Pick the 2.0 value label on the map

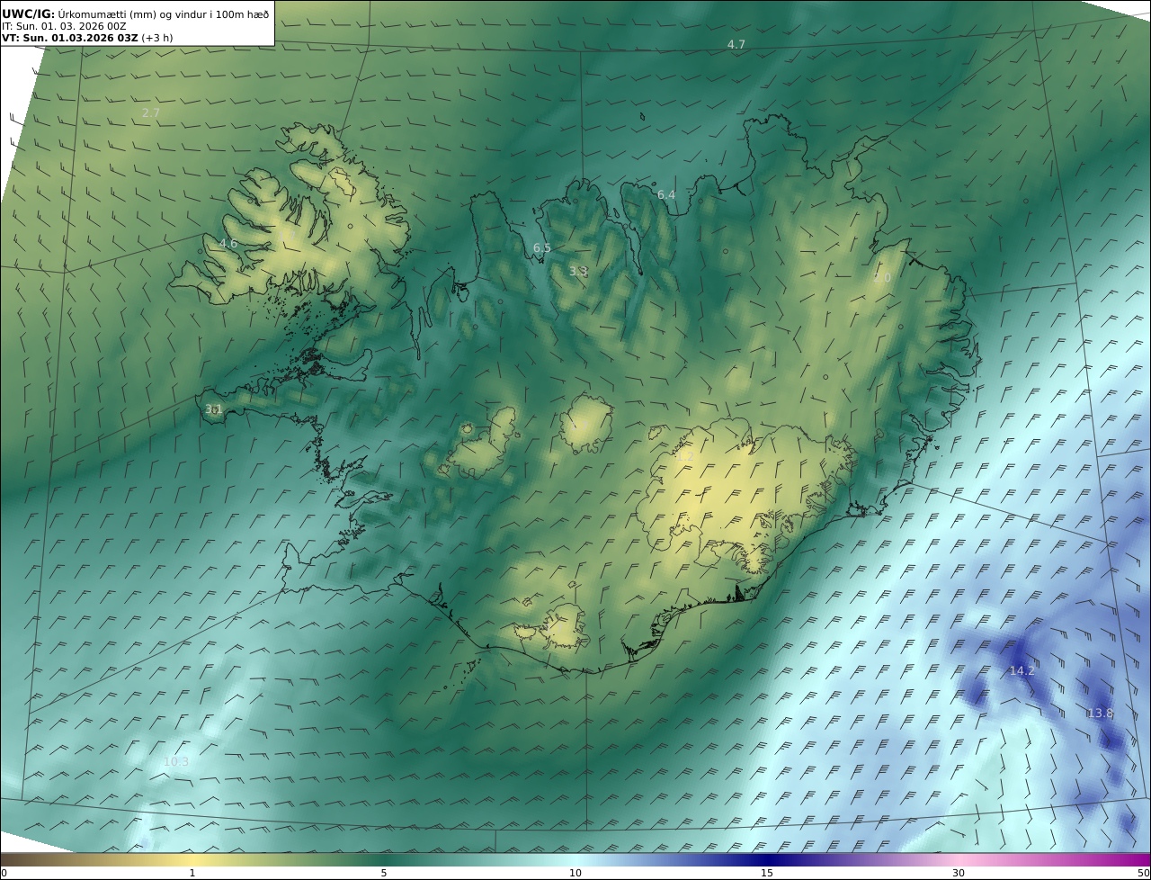click(882, 278)
